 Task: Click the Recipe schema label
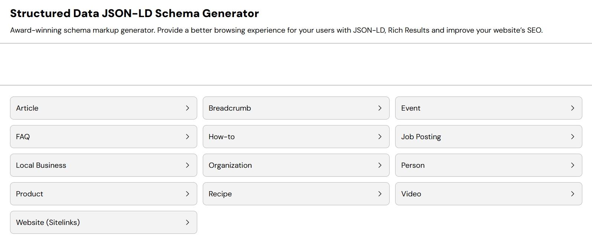[x=220, y=194]
